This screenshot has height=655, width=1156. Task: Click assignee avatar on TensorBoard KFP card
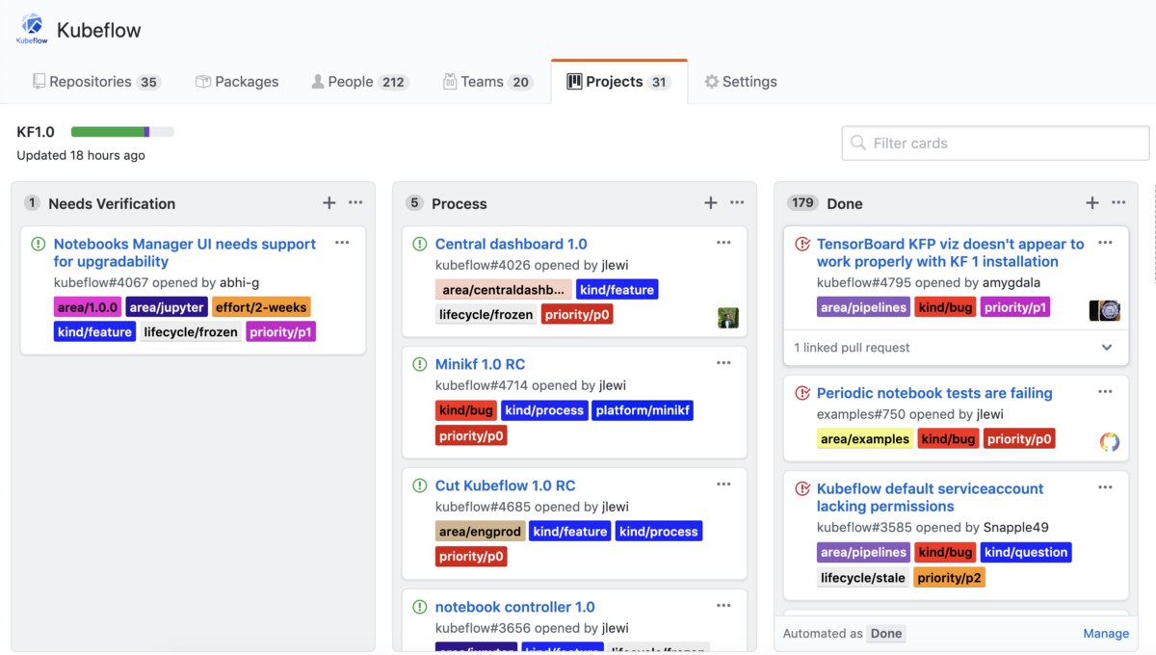[1105, 310]
